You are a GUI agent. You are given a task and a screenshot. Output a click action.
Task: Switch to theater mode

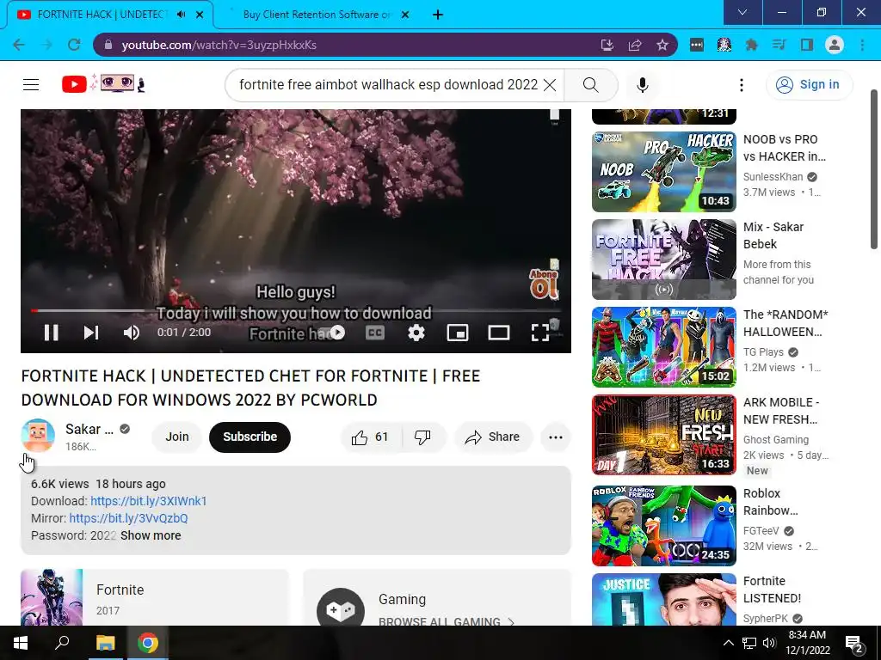pyautogui.click(x=499, y=333)
